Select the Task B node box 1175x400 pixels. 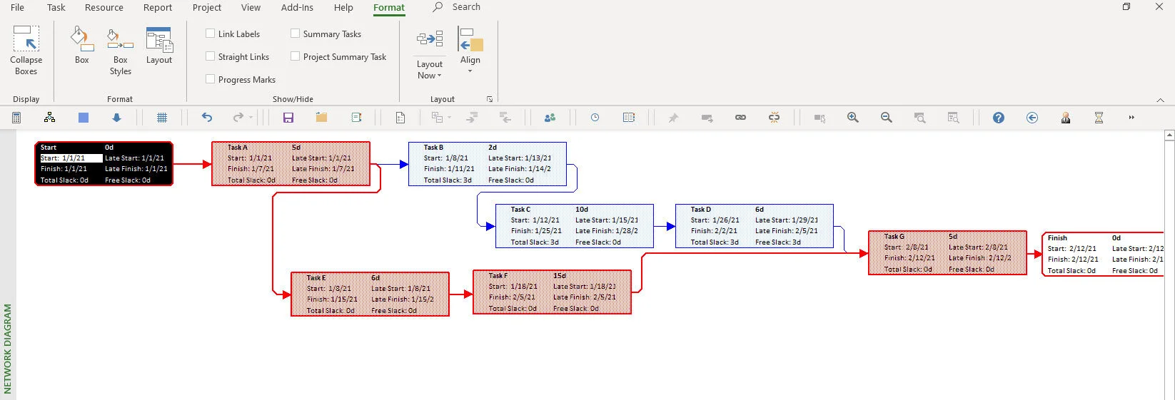pyautogui.click(x=488, y=164)
